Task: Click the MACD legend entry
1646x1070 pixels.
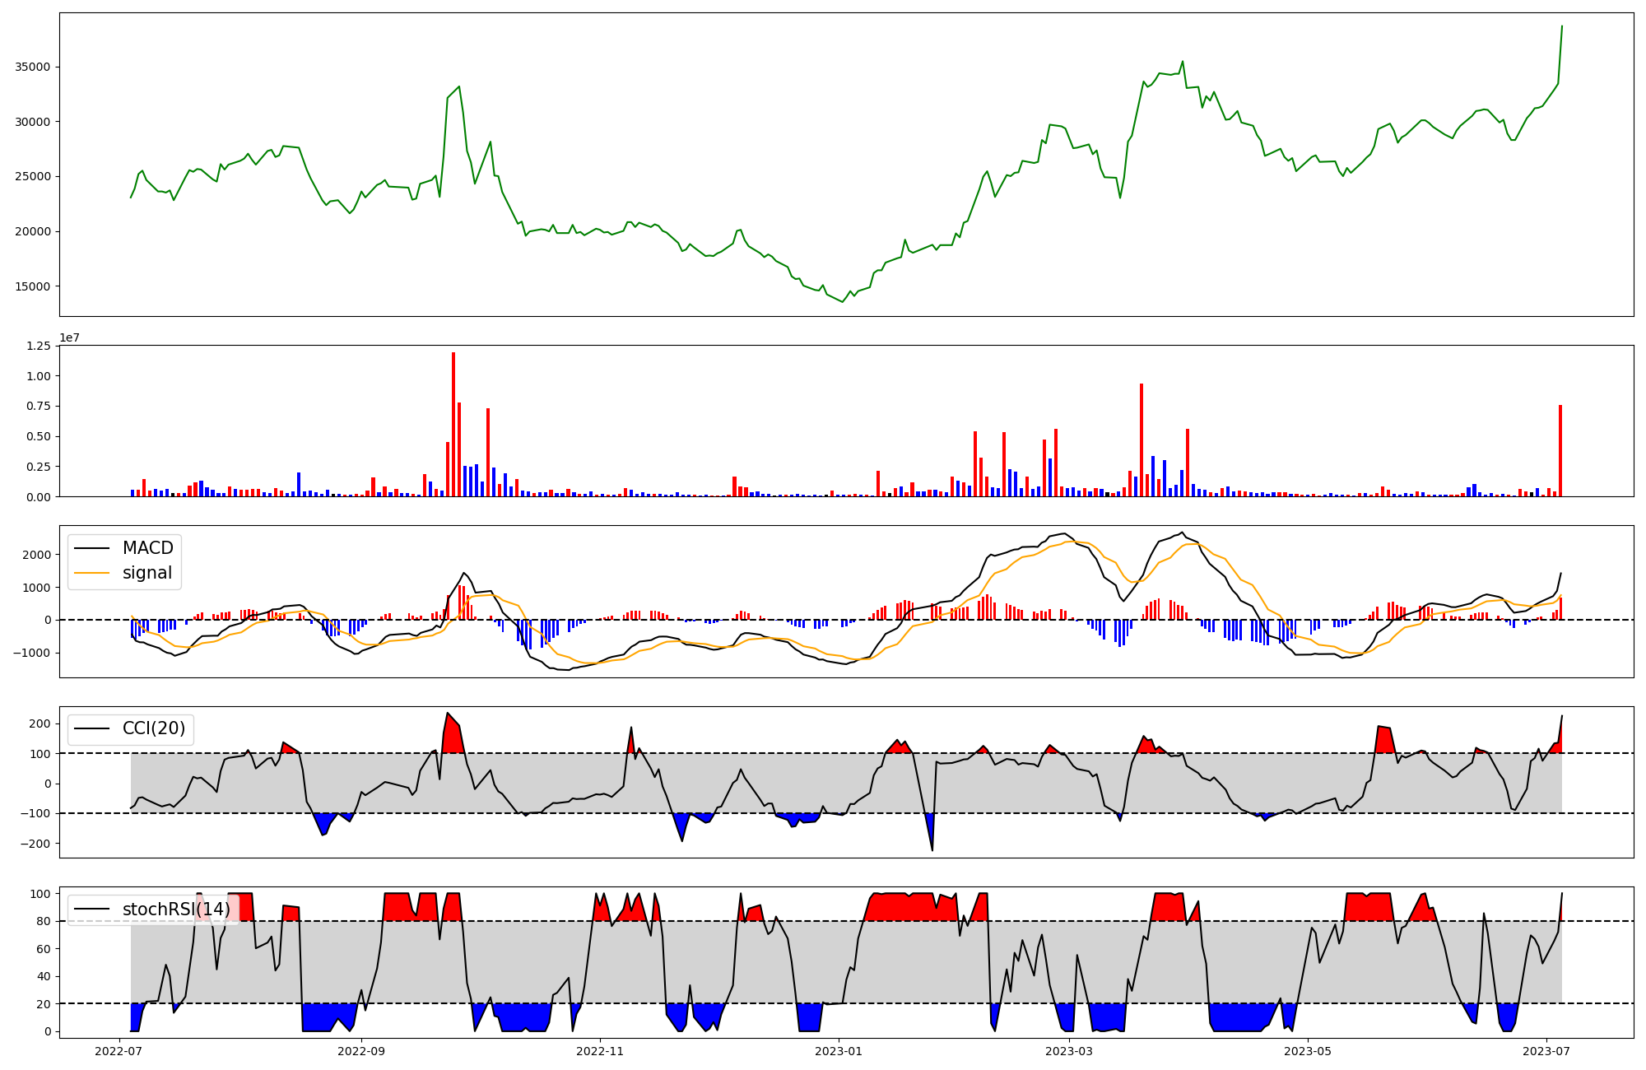Action: pos(147,548)
